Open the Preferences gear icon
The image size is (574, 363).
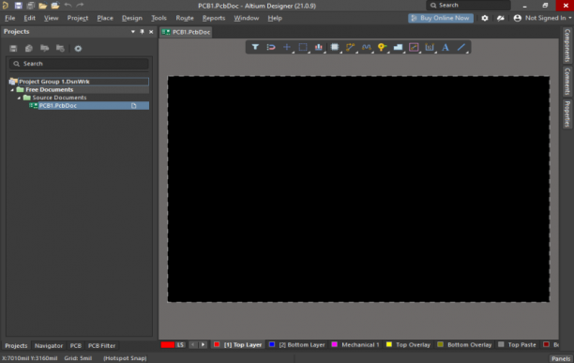[x=485, y=18]
